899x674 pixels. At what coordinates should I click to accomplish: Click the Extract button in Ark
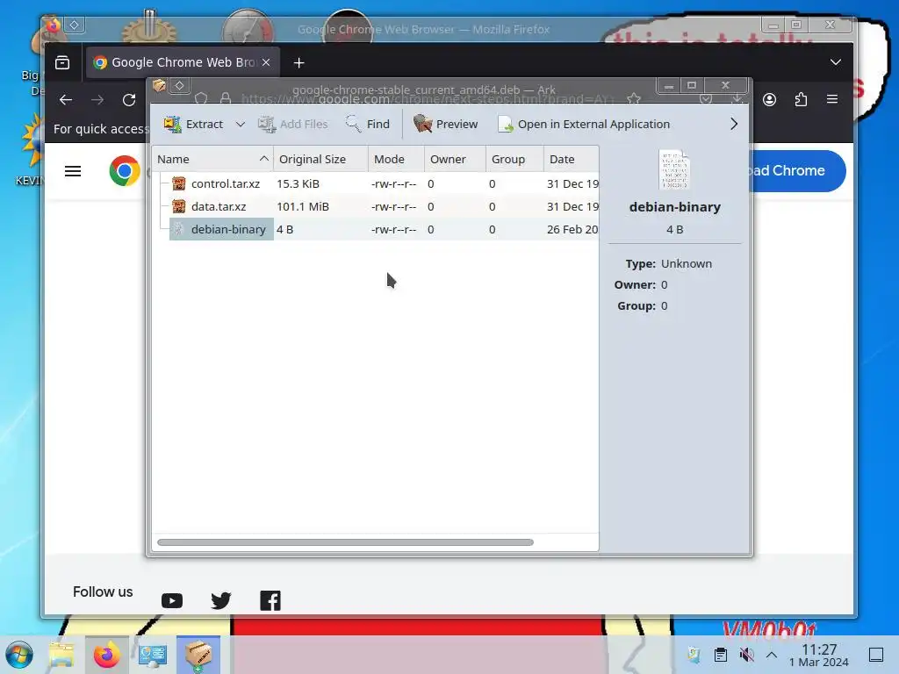pyautogui.click(x=193, y=124)
